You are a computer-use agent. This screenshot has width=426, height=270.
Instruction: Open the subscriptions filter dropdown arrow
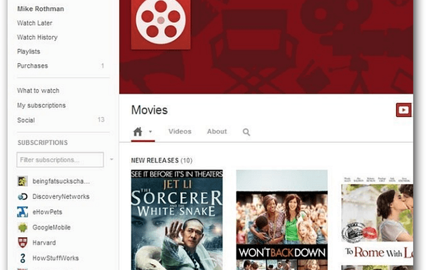coord(111,159)
